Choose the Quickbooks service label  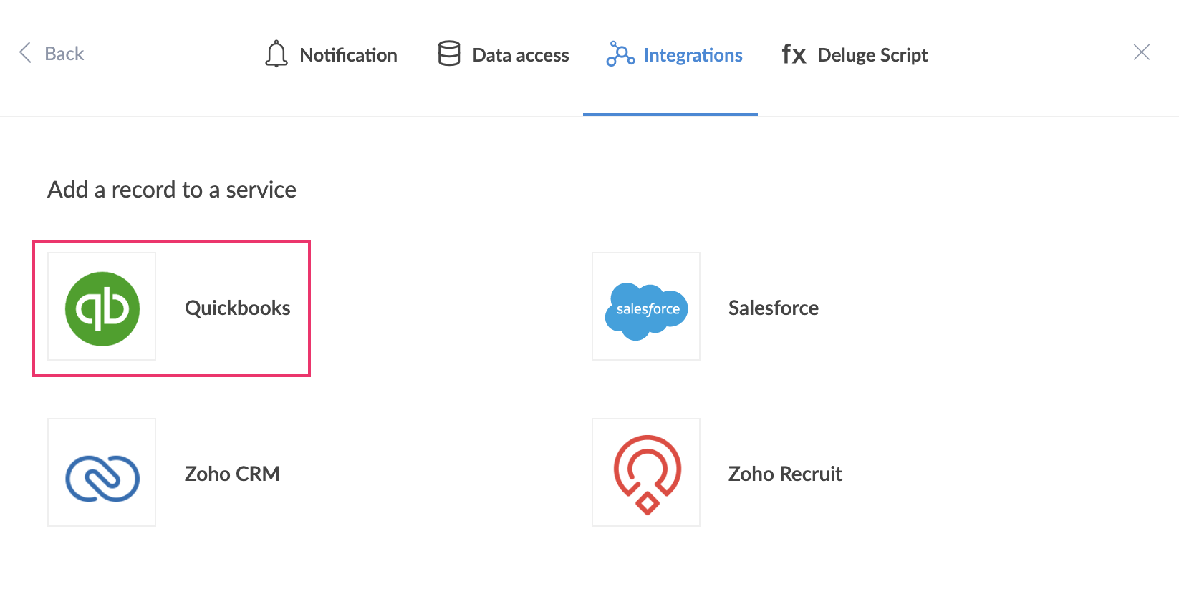pyautogui.click(x=238, y=308)
